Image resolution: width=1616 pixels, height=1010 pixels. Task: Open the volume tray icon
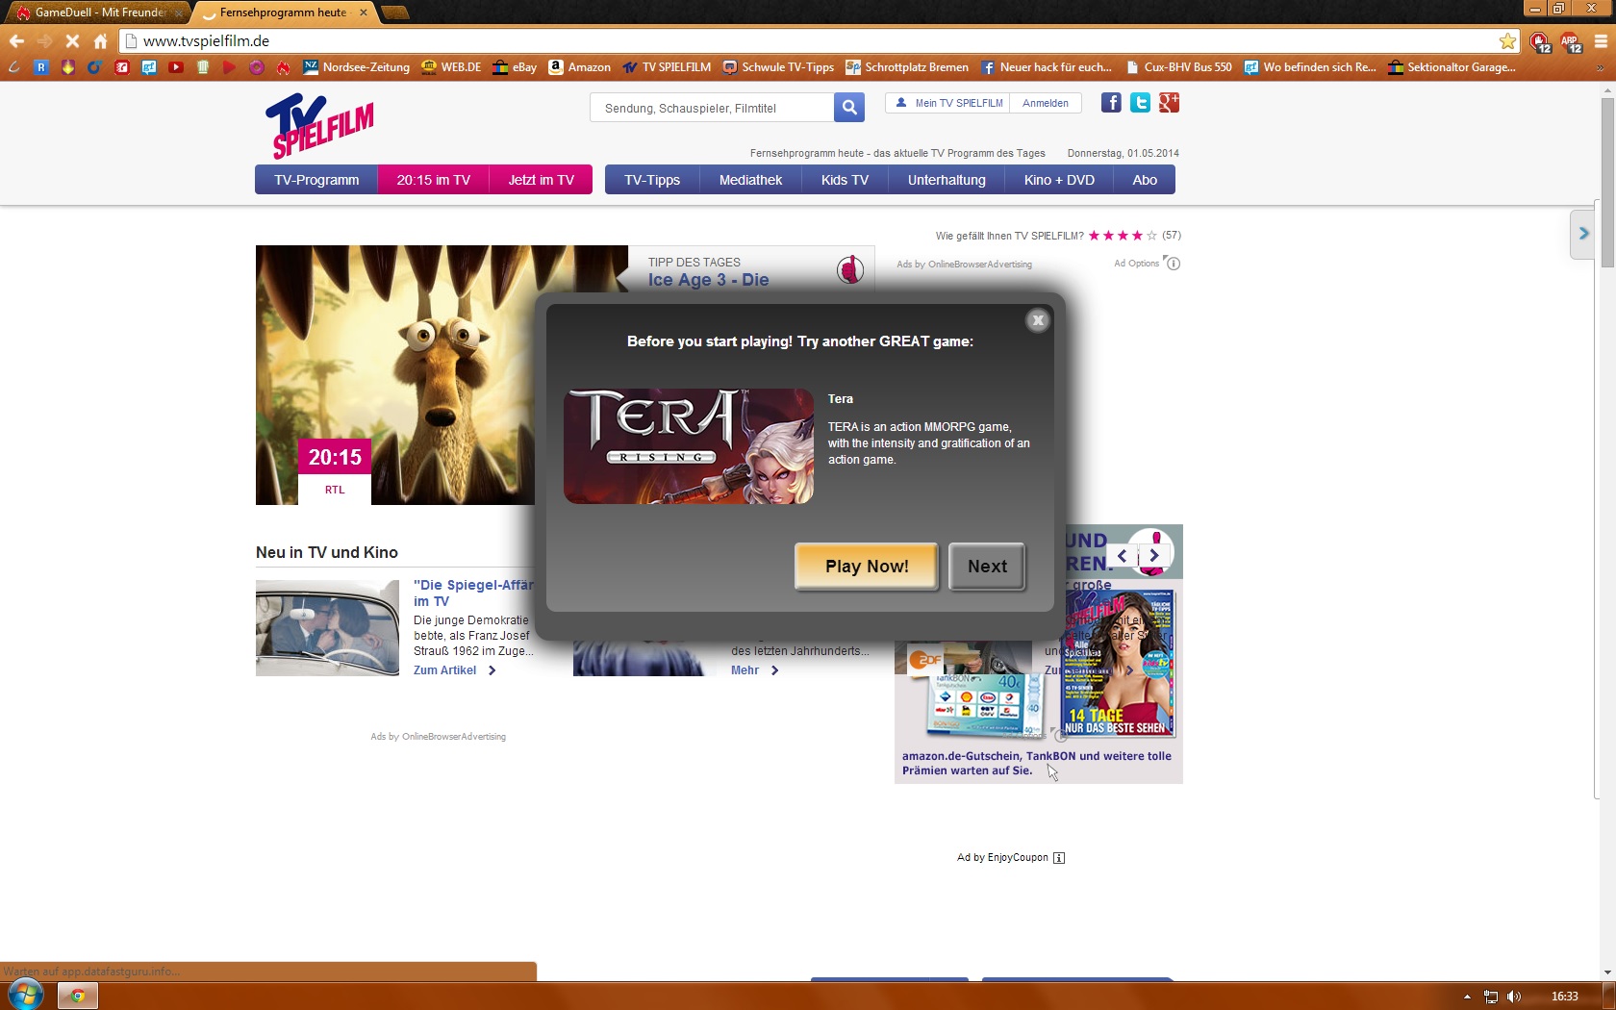click(1514, 997)
